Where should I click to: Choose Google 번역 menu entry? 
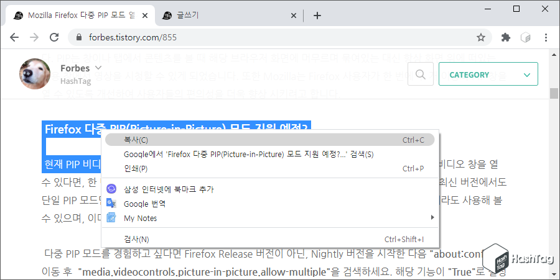(270, 204)
